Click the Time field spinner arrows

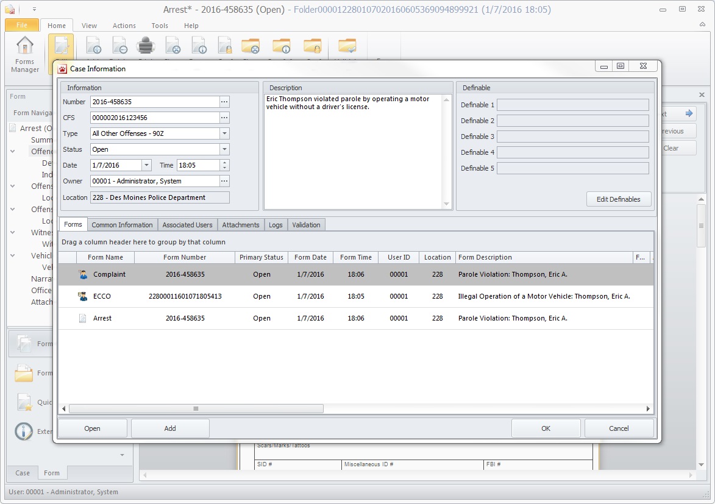pyautogui.click(x=224, y=165)
